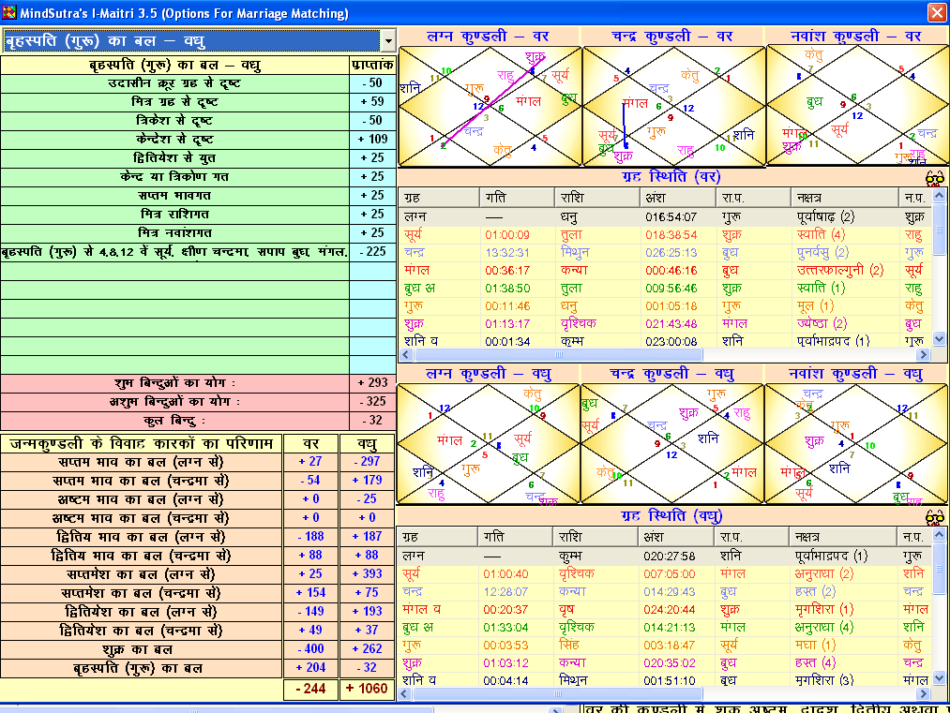Viewport: 950px width, 713px height.
Task: Click the + 1060 total for वधु
Action: 368,689
